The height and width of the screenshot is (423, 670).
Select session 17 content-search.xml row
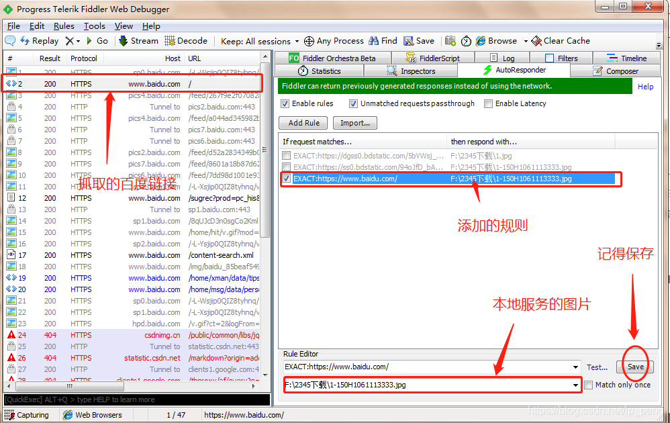(132, 255)
